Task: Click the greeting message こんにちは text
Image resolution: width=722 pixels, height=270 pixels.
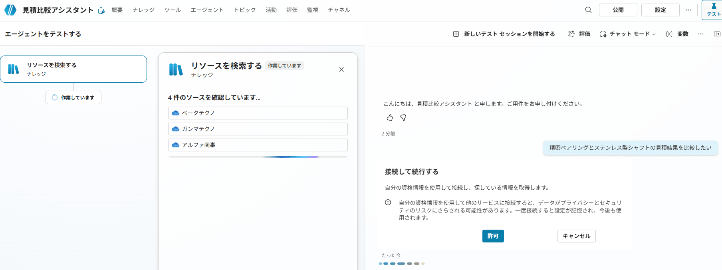Action: (483, 104)
